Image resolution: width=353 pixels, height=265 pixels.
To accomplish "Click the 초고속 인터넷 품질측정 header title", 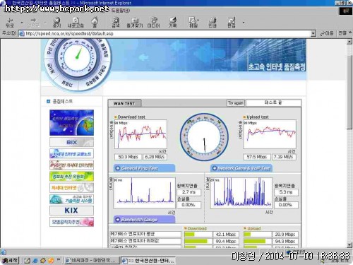I will [277, 67].
